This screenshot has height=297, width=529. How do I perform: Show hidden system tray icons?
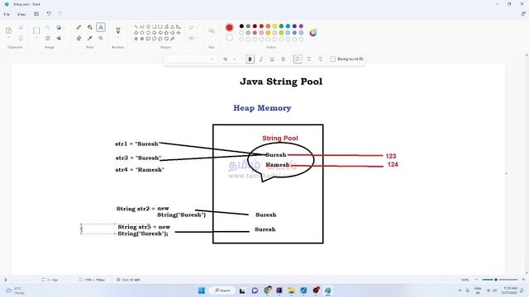pos(460,290)
